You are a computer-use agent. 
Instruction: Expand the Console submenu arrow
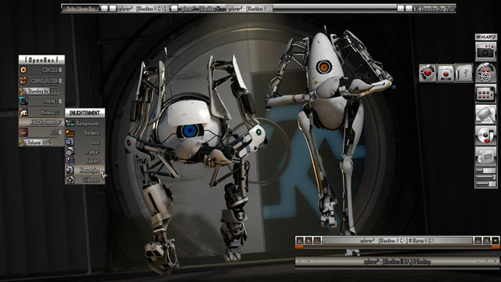60,70
